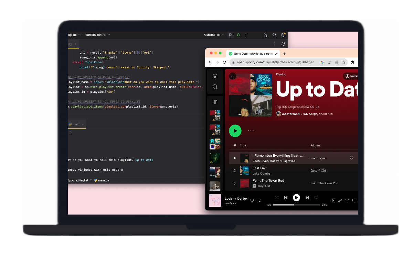Go back using the Spotify chevron button
413x257 pixels.
[x=232, y=76]
